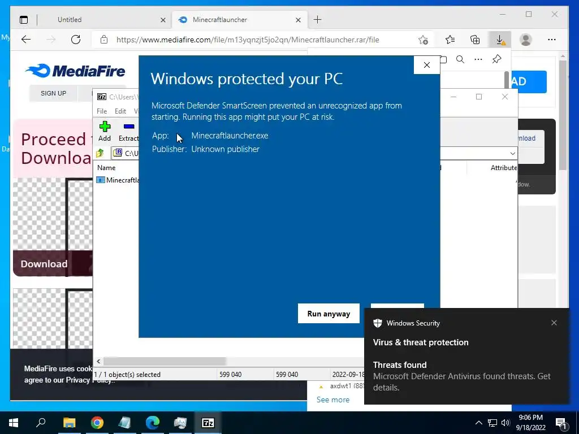Click the SIGN UP button
Viewport: 579px width, 434px height.
pyautogui.click(x=54, y=93)
